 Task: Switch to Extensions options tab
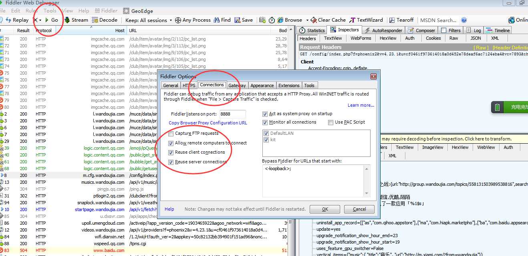[x=289, y=85]
